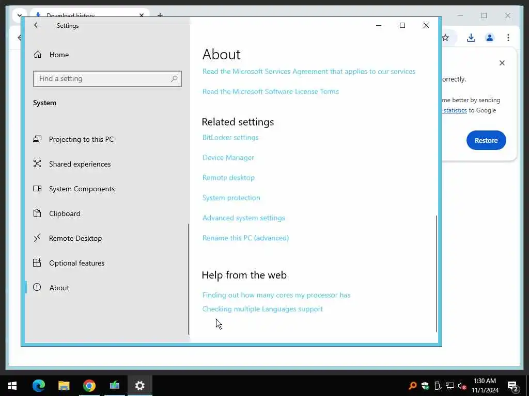Open the Windows Start menu

coord(12,386)
